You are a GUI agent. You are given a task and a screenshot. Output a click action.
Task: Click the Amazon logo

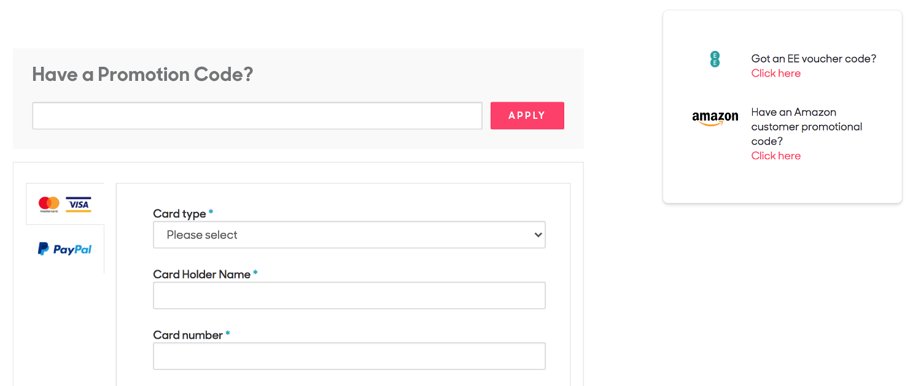[715, 118]
